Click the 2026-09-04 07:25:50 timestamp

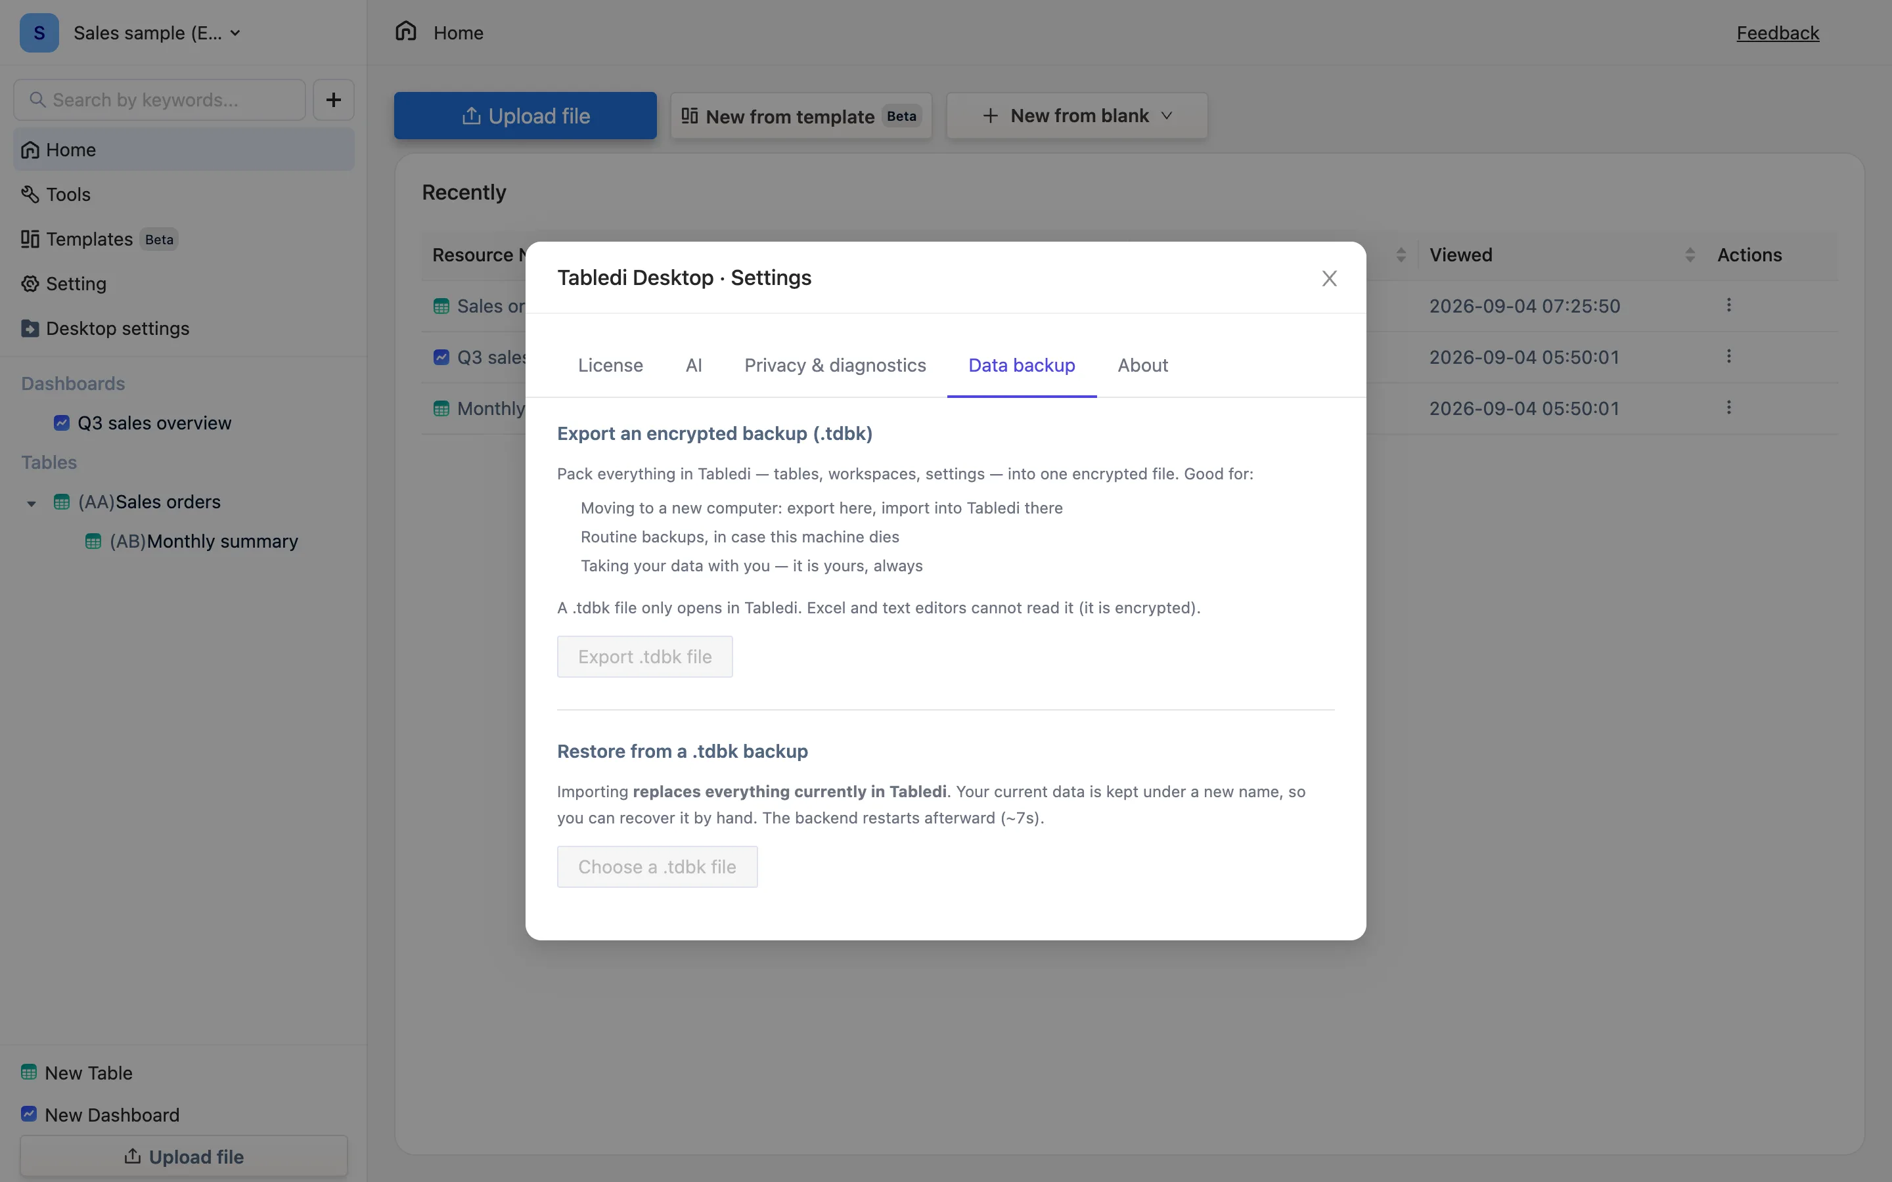point(1525,305)
